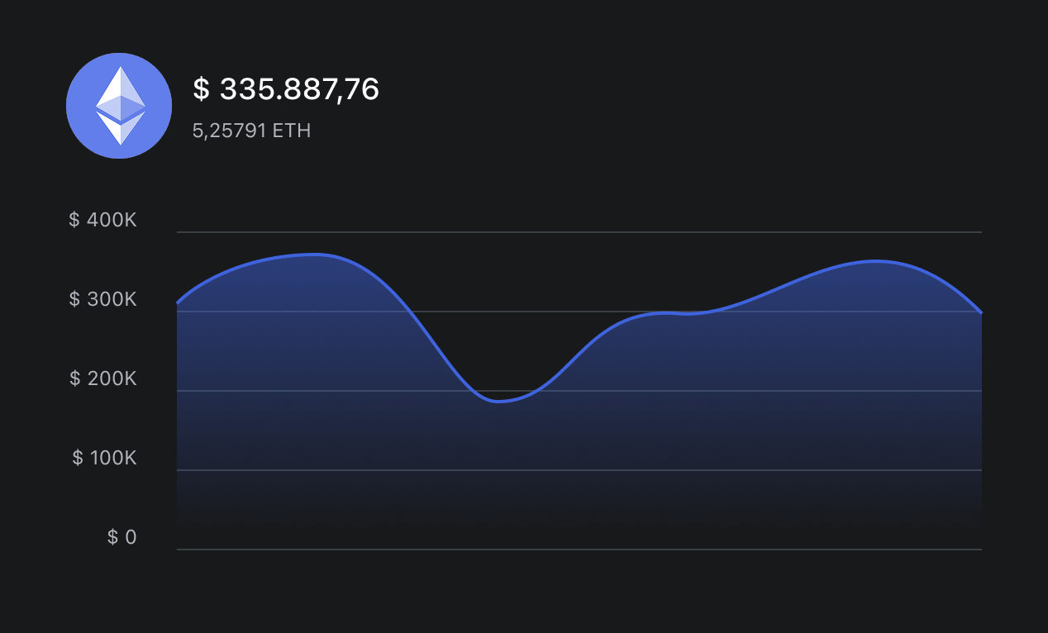The image size is (1048, 633).
Task: Click the $0 baseline of the chart
Action: click(579, 549)
